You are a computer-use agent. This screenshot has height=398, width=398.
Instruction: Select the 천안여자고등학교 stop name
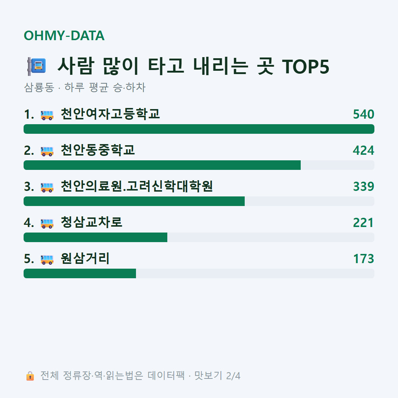111,114
